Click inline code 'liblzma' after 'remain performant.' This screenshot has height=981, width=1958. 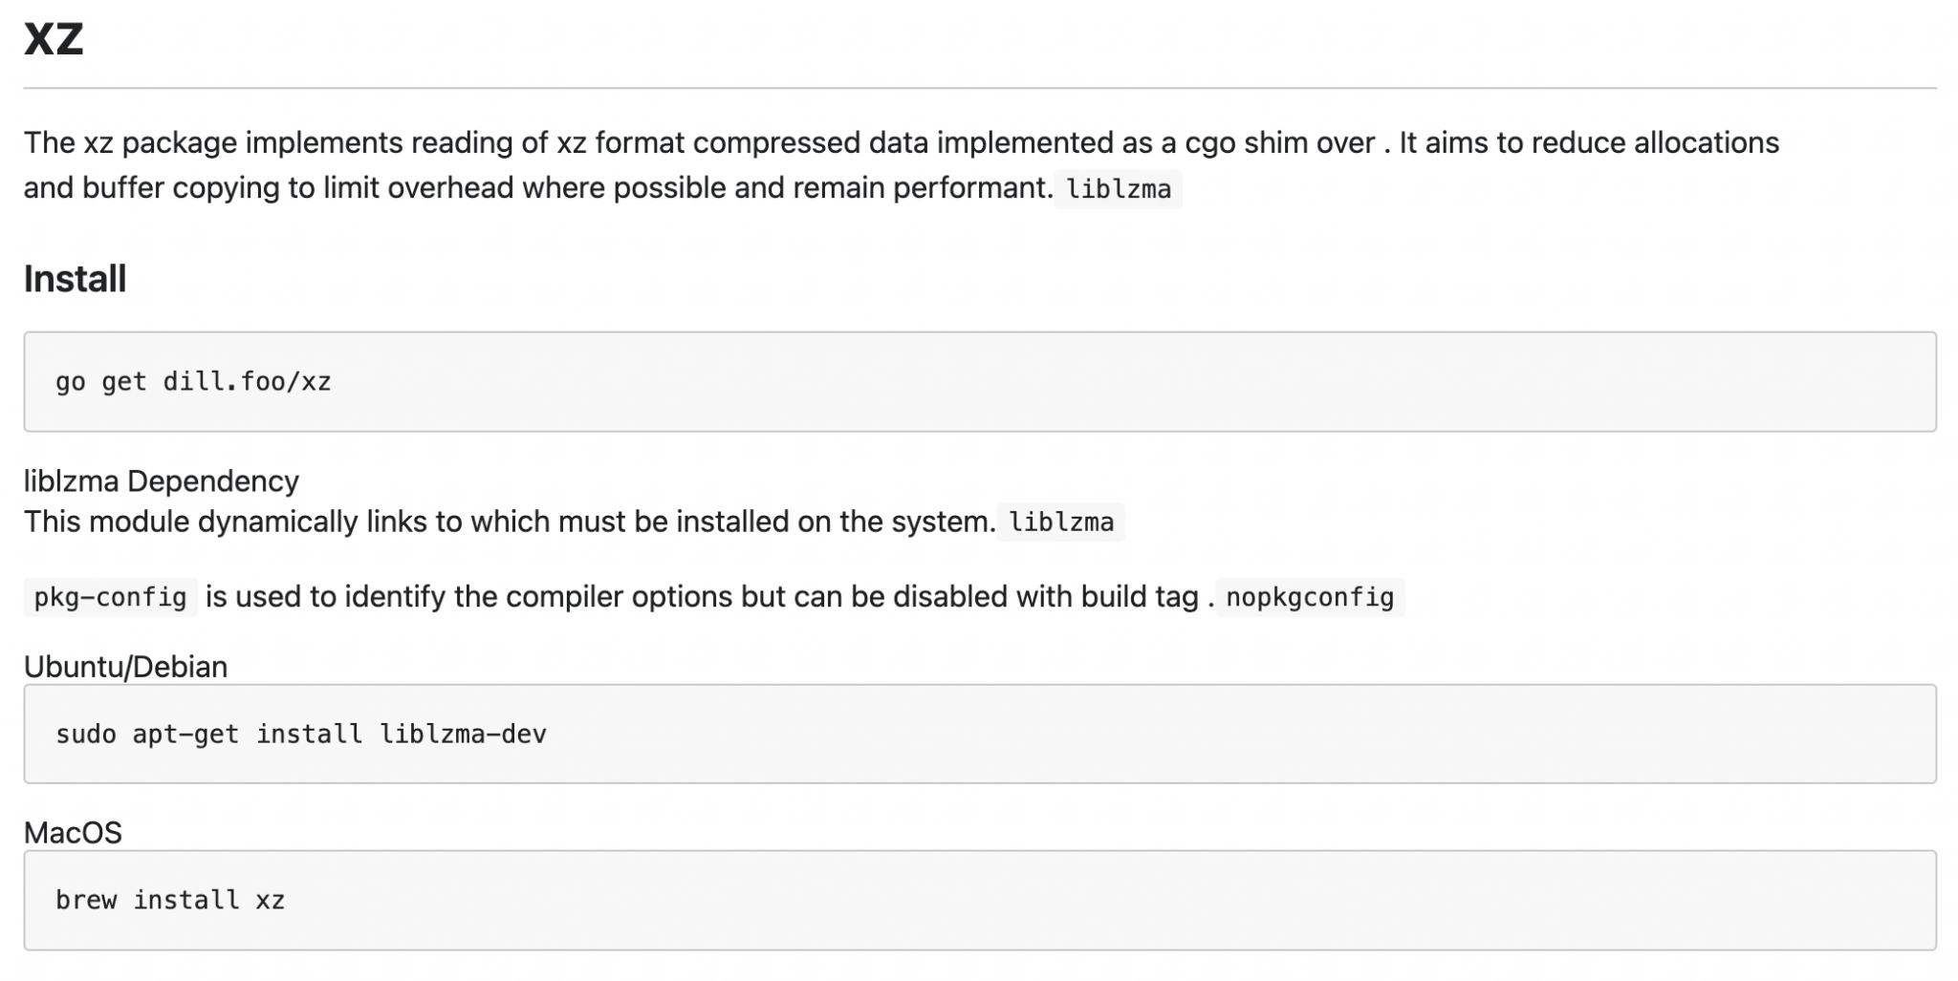click(1118, 189)
